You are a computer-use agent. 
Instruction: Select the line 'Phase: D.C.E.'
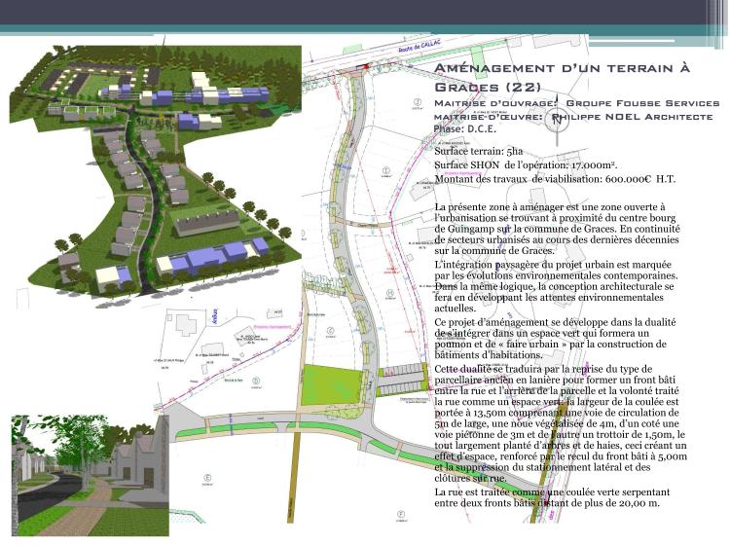465,128
